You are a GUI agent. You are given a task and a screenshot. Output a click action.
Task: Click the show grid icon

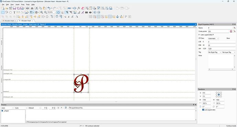pos(91,16)
